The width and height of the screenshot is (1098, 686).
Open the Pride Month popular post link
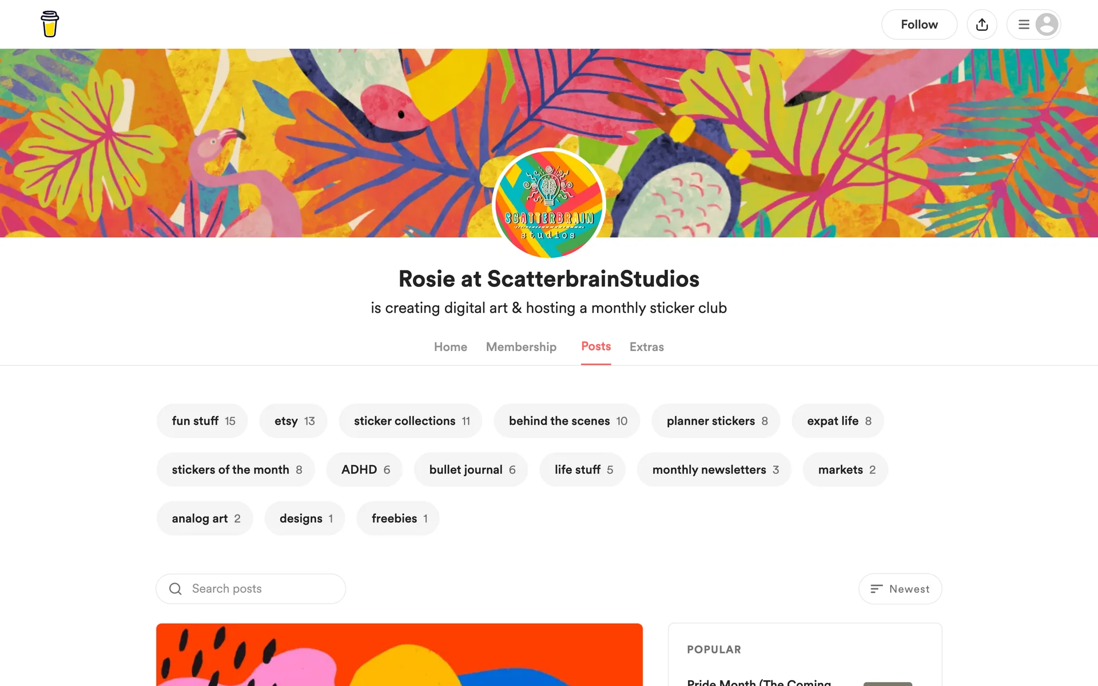click(759, 681)
